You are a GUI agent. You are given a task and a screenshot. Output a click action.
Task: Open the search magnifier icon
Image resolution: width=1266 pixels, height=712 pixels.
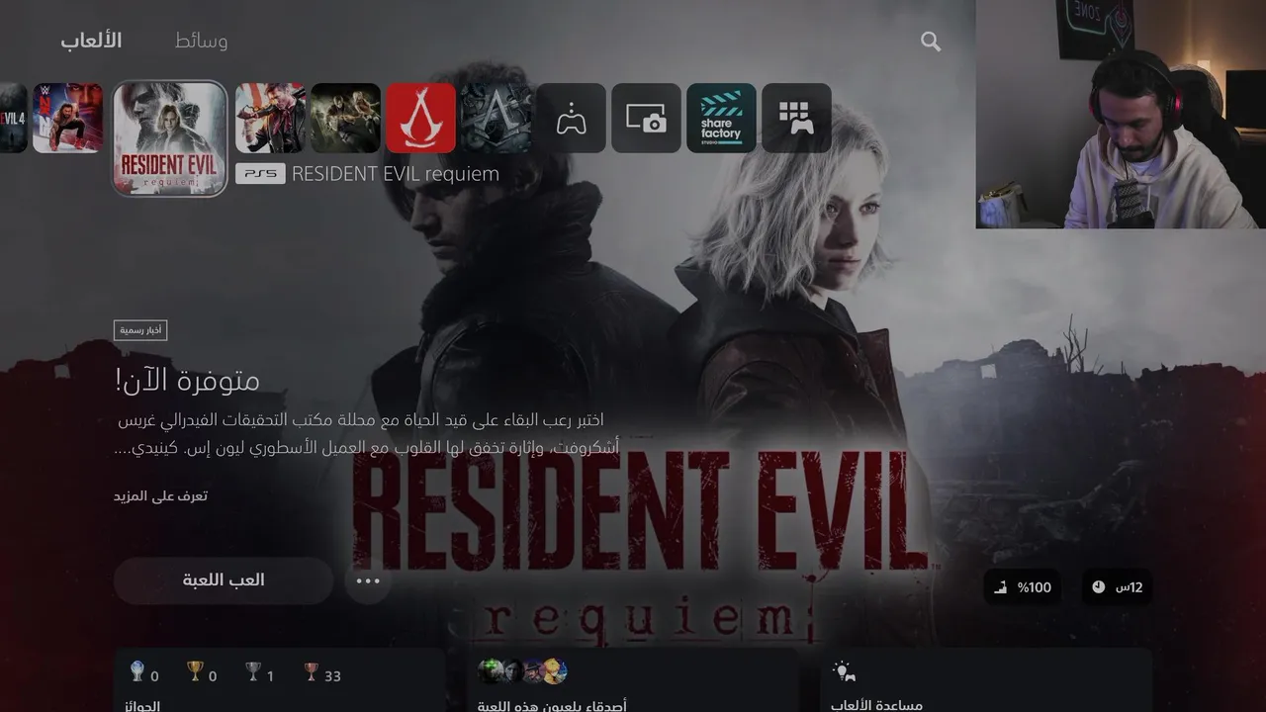click(x=931, y=42)
